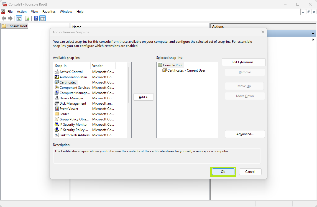Image resolution: width=317 pixels, height=207 pixels.
Task: Open the Window menu
Action: (x=66, y=12)
